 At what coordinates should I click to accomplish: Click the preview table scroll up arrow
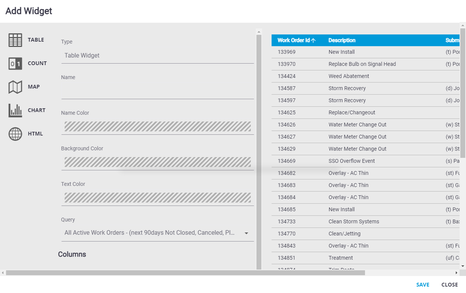(x=463, y=25)
